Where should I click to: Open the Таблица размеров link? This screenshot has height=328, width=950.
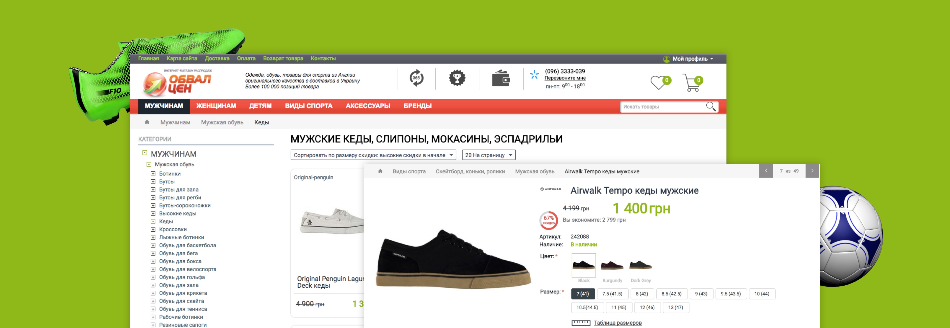618,323
